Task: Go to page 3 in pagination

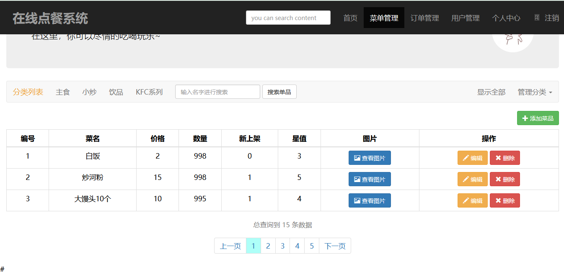Action: pyautogui.click(x=282, y=246)
